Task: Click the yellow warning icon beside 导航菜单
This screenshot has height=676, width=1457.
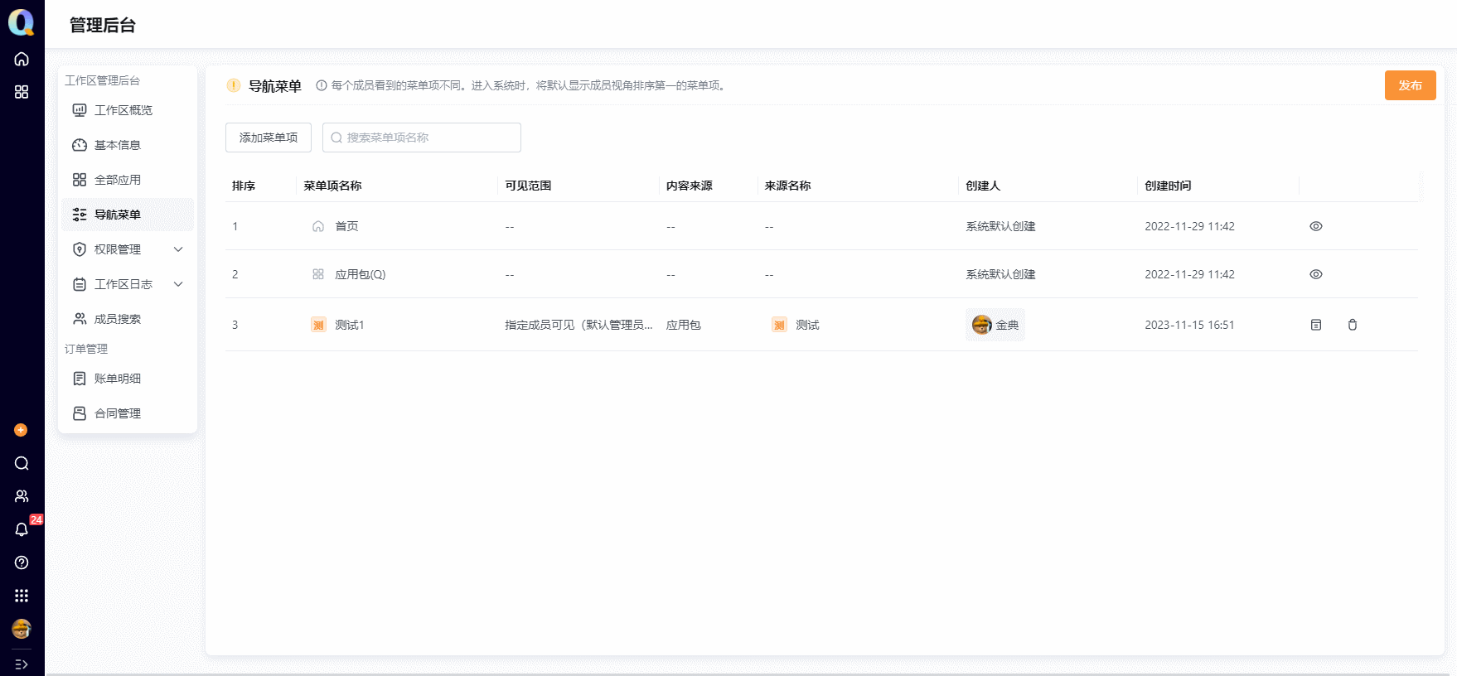Action: click(234, 85)
